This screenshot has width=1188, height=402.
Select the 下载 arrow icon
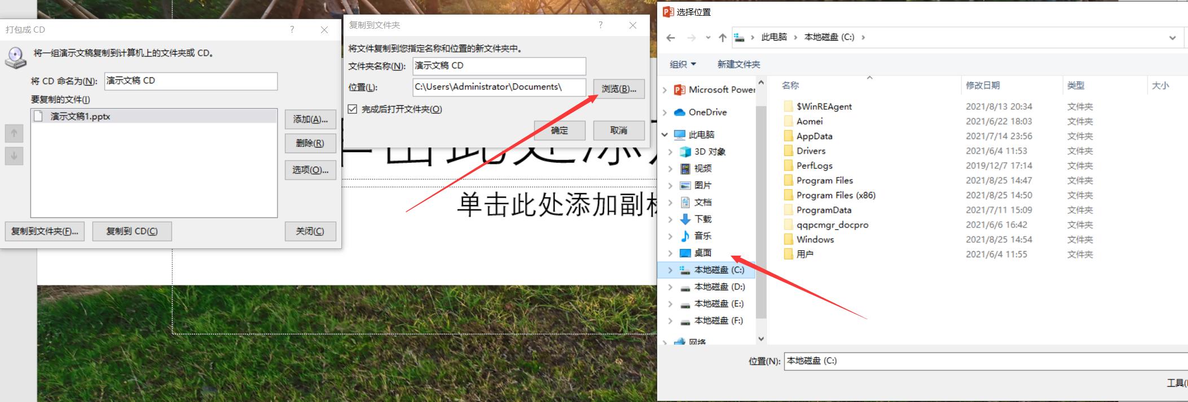click(x=685, y=219)
